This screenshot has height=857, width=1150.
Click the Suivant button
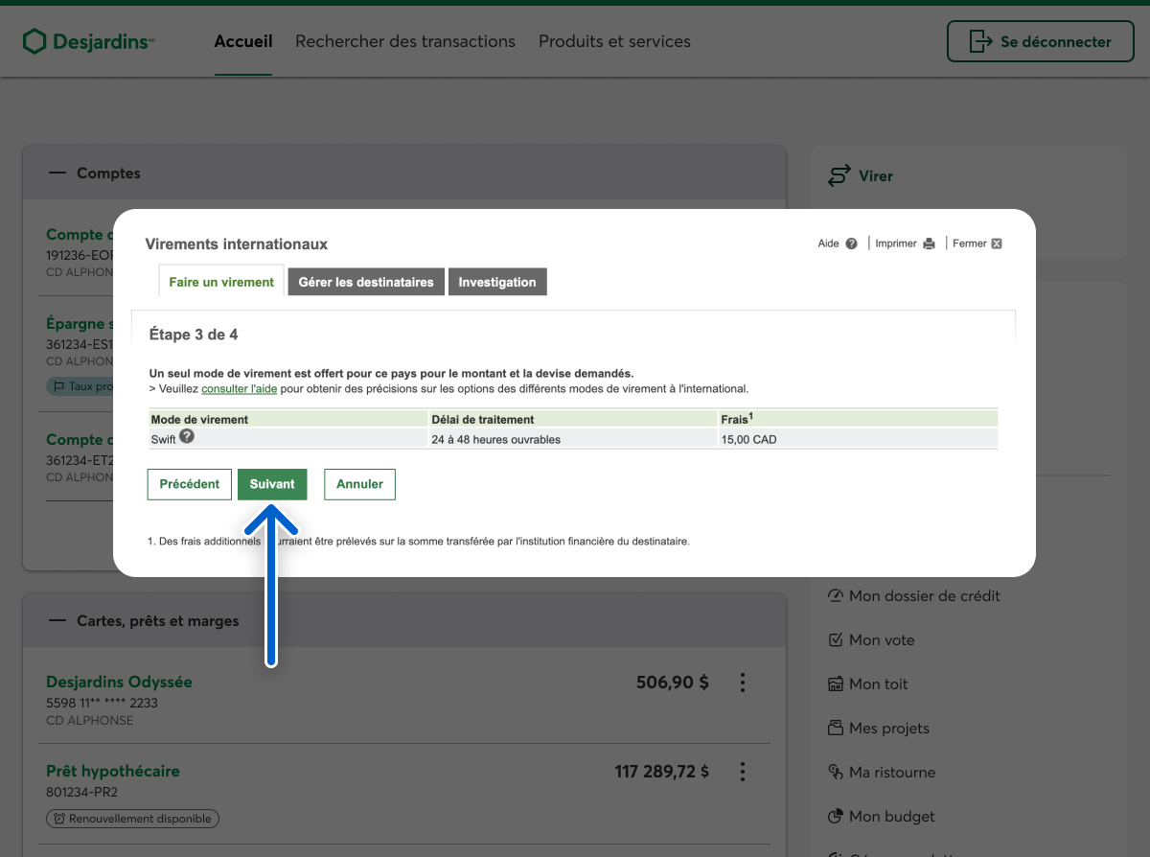[272, 484]
